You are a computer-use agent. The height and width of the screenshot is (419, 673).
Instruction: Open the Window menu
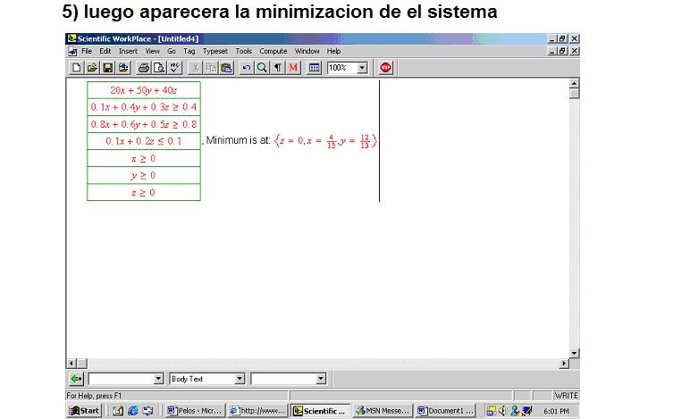point(307,51)
